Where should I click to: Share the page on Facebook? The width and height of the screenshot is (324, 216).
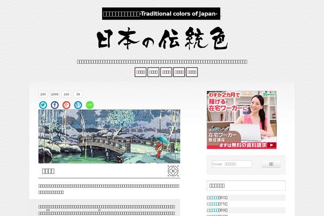(55, 105)
